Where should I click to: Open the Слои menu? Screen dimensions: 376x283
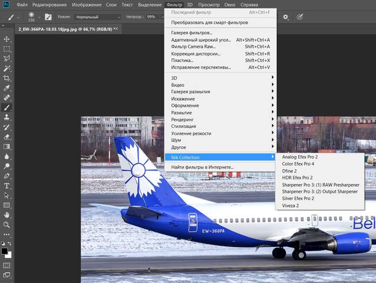111,5
